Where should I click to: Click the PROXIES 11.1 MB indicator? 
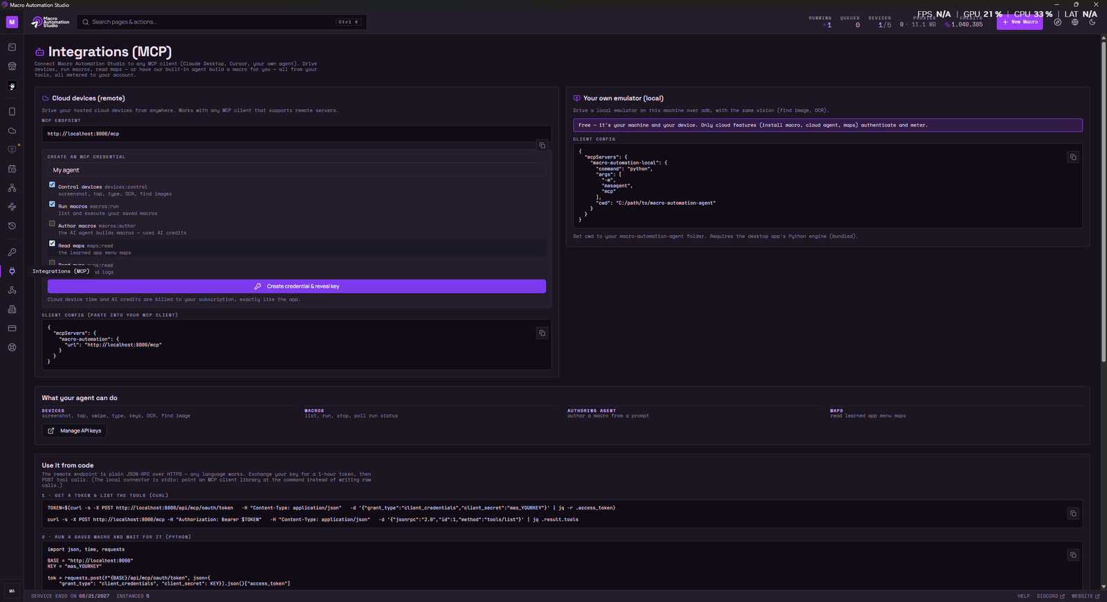[918, 22]
